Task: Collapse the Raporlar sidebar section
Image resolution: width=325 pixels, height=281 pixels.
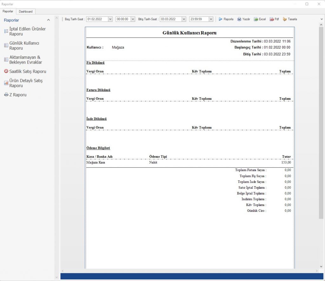Action: tap(48, 20)
